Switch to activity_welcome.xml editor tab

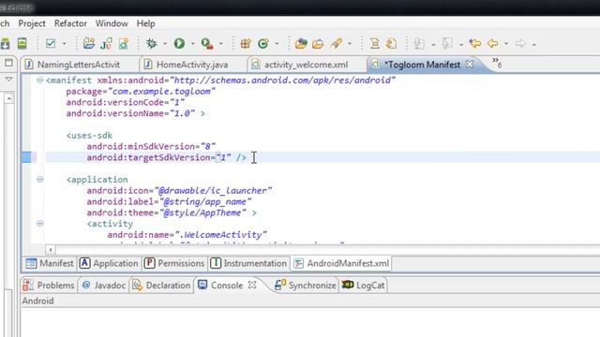[306, 65]
